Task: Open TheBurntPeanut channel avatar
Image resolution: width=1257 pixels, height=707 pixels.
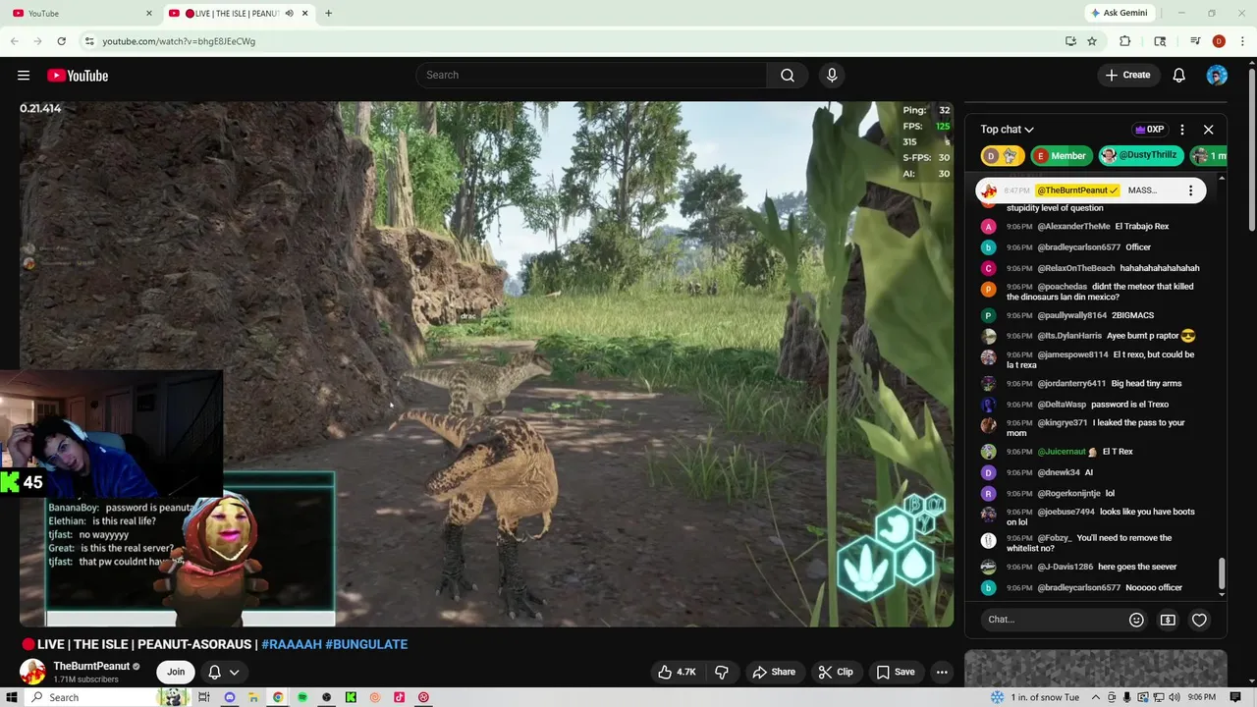Action: pos(32,672)
